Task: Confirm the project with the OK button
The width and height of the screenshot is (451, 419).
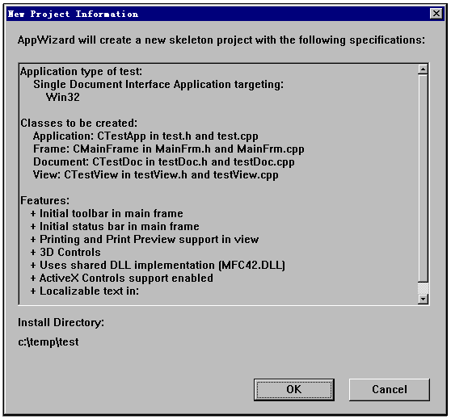Action: (x=293, y=389)
